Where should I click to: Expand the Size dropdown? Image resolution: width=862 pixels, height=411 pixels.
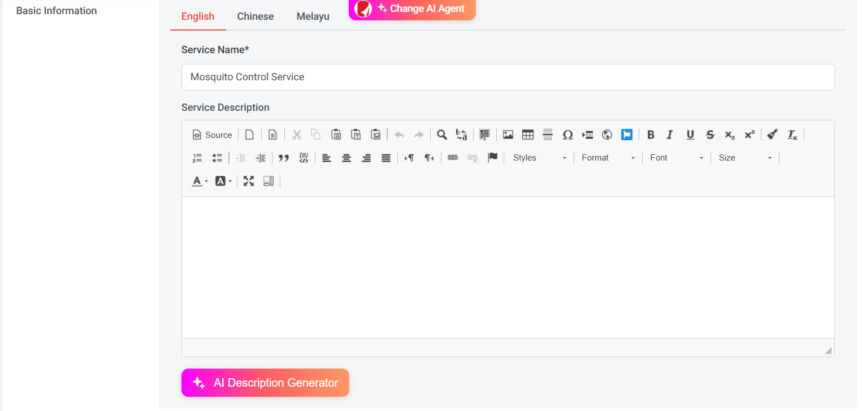coord(744,157)
